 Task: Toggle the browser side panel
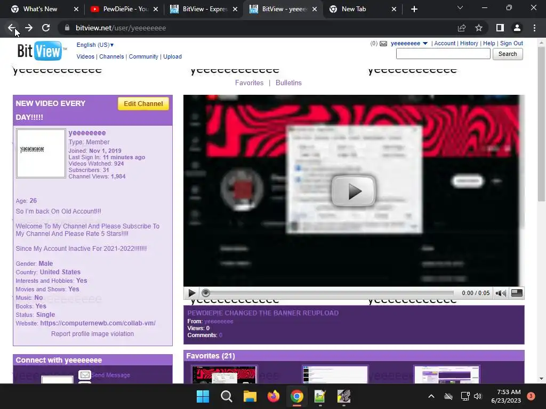coord(500,28)
